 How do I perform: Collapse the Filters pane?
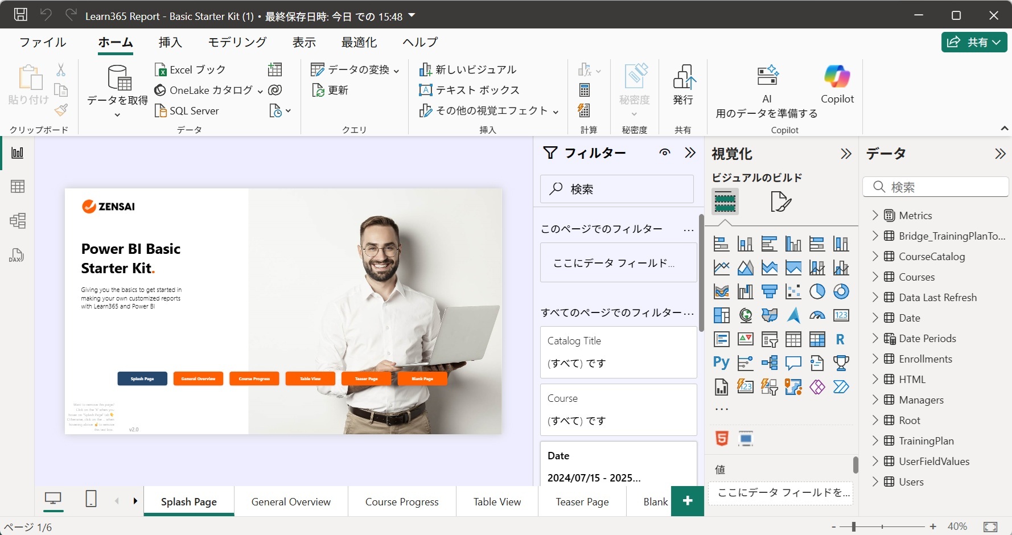(x=690, y=153)
